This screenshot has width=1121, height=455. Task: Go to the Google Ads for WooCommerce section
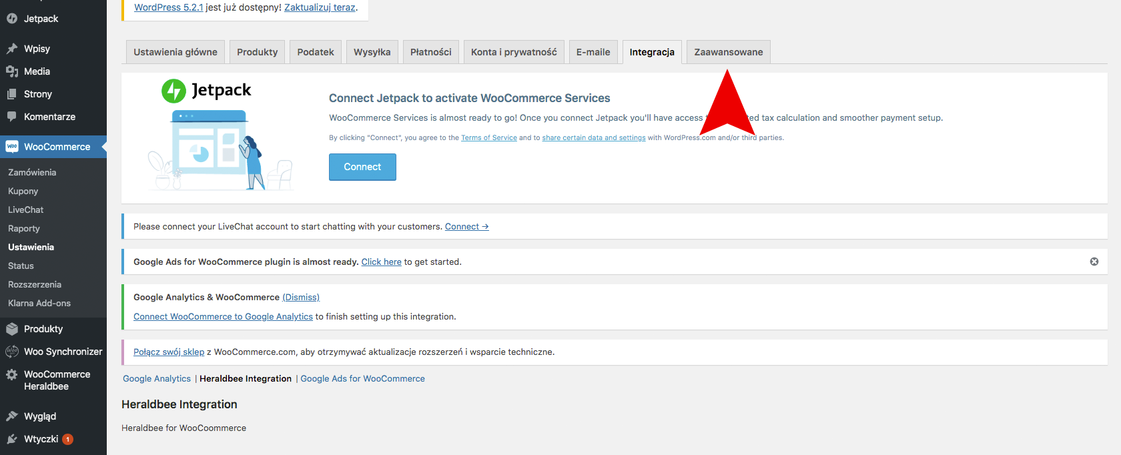click(362, 378)
